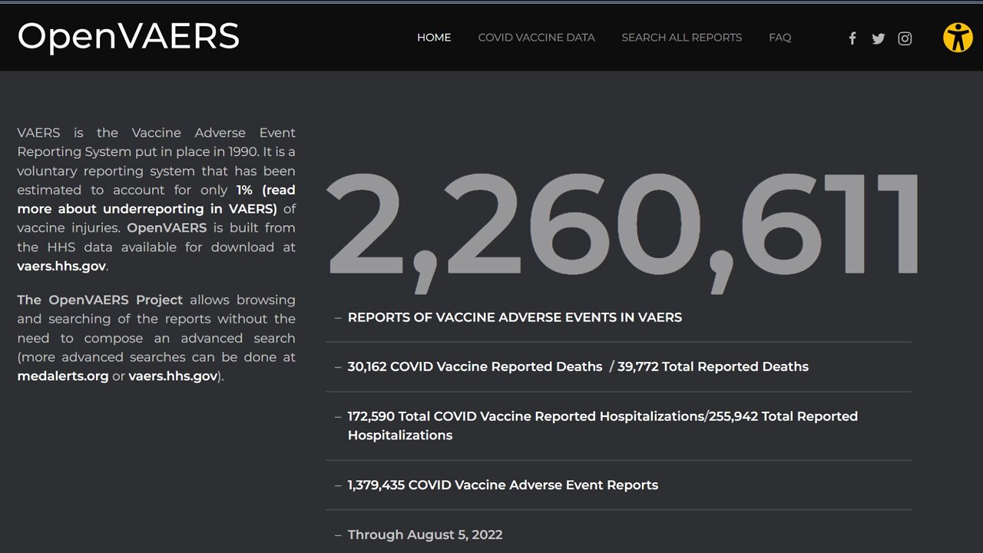Go to the HOME menu item
Screen dimensions: 983x553
point(434,38)
